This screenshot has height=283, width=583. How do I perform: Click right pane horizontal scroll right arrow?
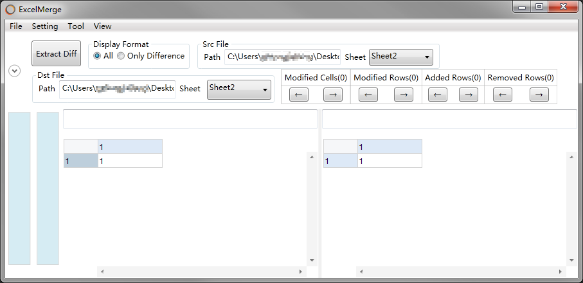[561, 272]
